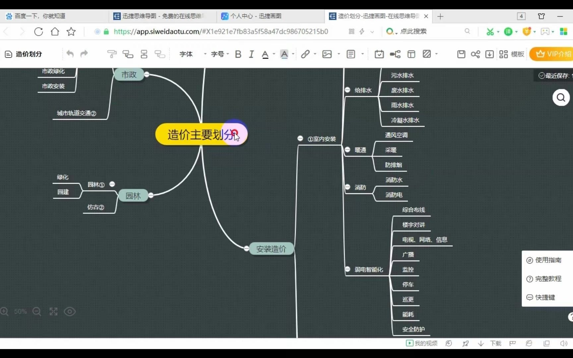This screenshot has height=358, width=573.
Task: Open a new browser tab
Action: 440,16
